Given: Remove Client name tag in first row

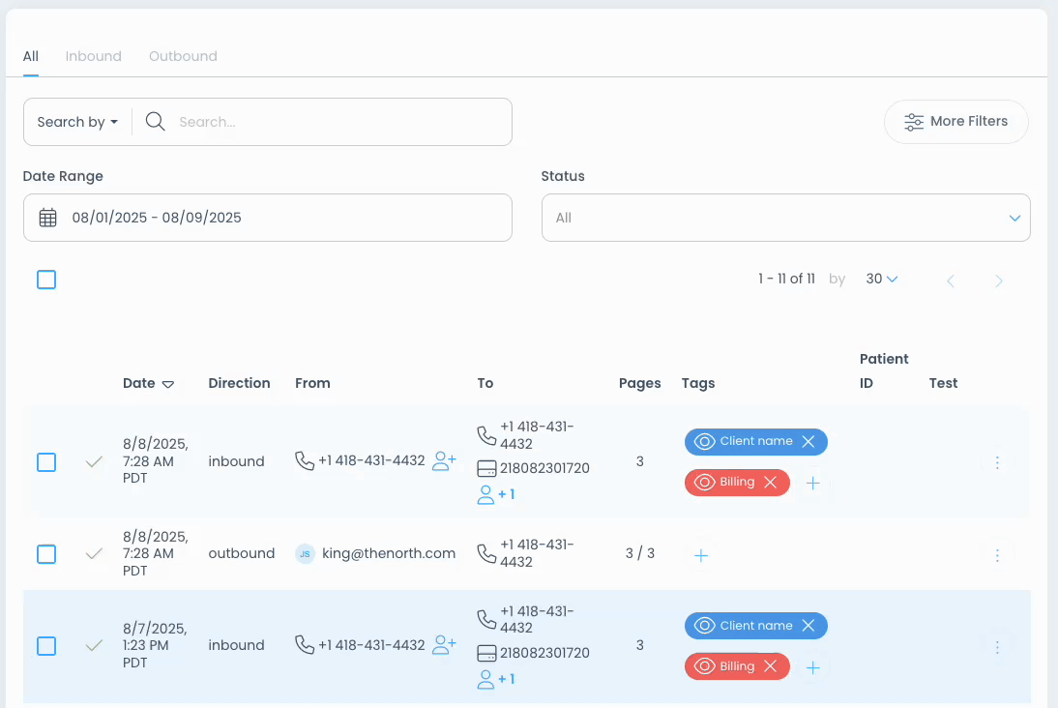Looking at the screenshot, I should click(x=808, y=441).
